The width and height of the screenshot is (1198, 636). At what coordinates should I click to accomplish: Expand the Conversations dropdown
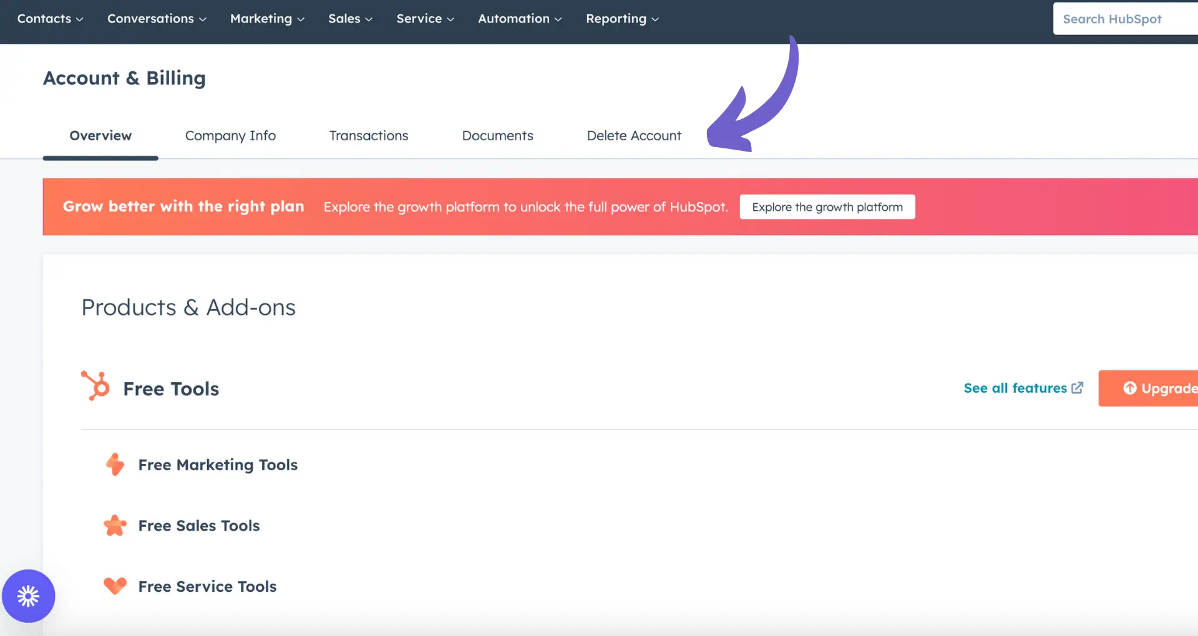pyautogui.click(x=157, y=19)
